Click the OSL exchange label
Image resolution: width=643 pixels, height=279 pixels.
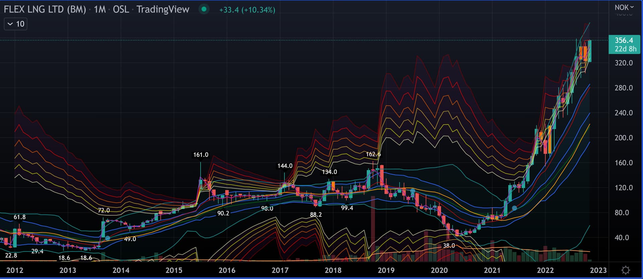tap(121, 9)
